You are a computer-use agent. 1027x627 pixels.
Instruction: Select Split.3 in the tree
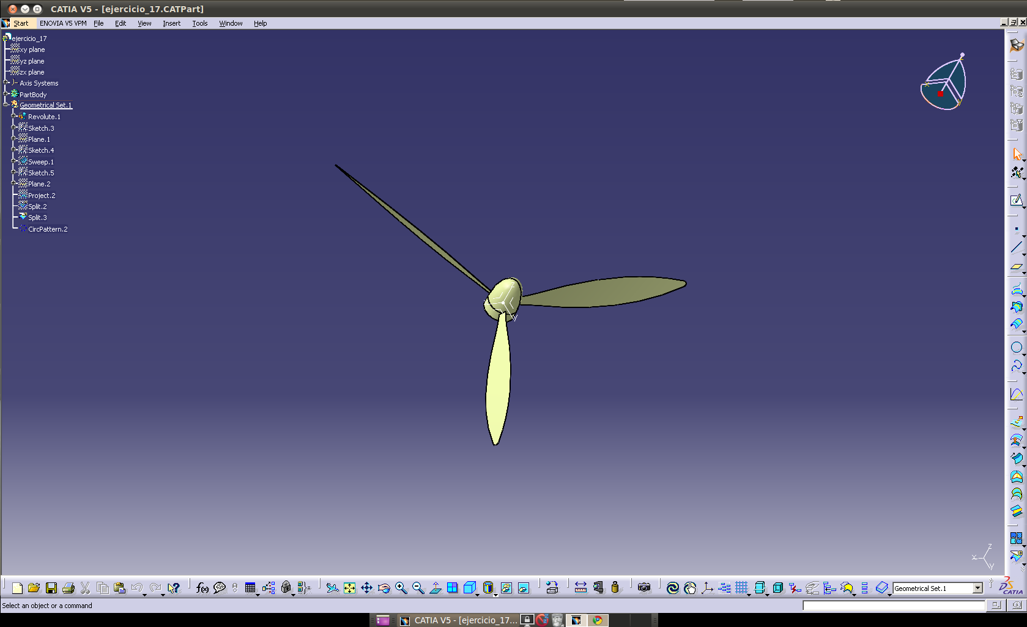tap(37, 218)
